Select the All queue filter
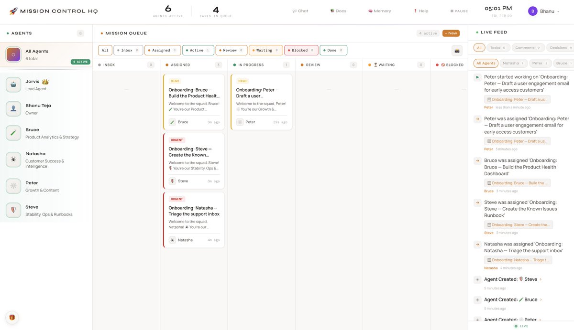This screenshot has width=574, height=330. [x=105, y=50]
